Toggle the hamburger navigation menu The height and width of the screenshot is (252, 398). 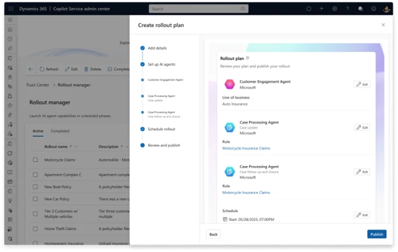(10, 20)
